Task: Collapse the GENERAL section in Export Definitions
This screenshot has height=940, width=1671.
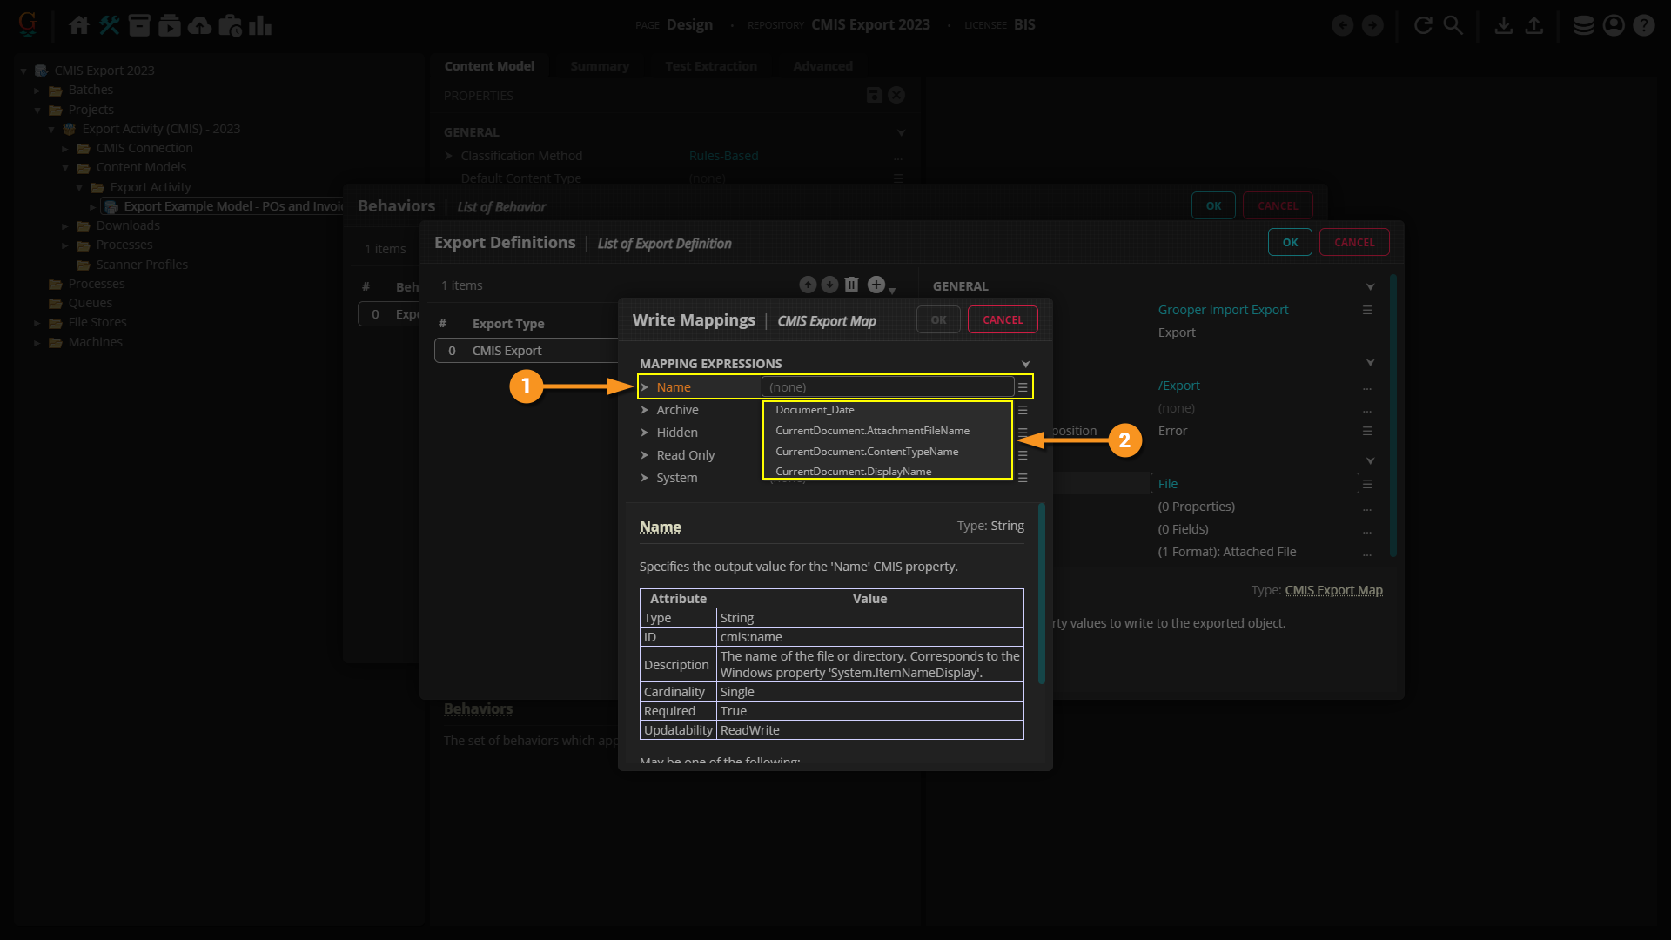Action: (x=1370, y=286)
